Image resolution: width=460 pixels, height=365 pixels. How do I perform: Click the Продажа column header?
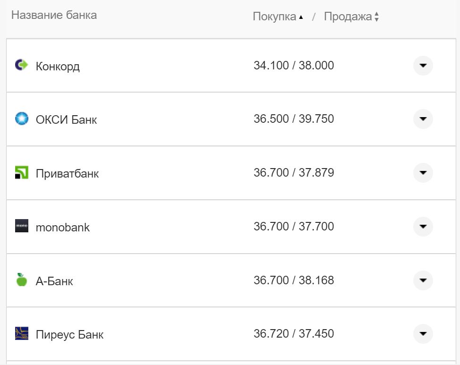pos(347,16)
